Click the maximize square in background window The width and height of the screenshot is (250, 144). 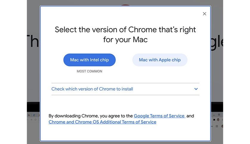point(219,115)
